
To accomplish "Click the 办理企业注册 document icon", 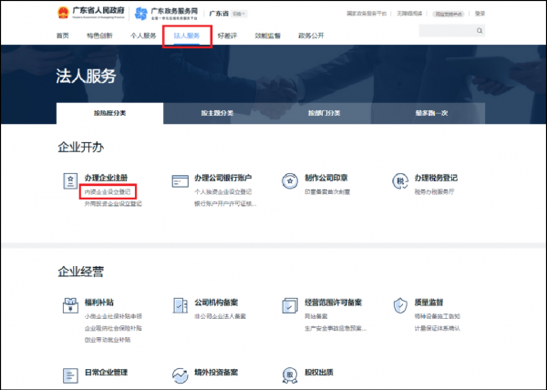I will 68,180.
